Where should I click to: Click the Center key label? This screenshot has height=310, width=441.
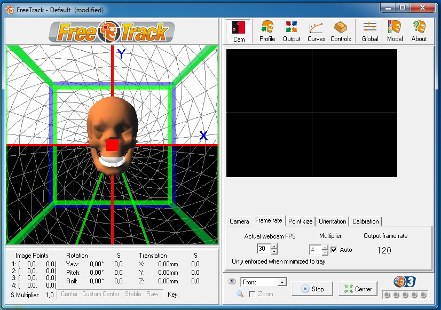click(x=69, y=294)
